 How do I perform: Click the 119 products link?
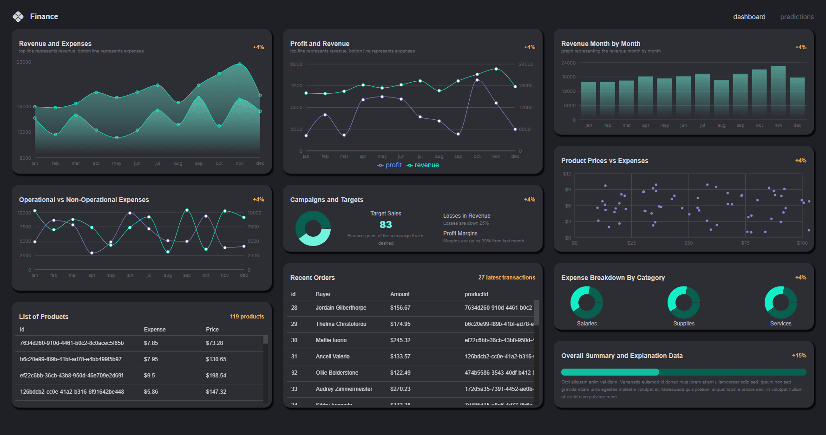pos(247,317)
